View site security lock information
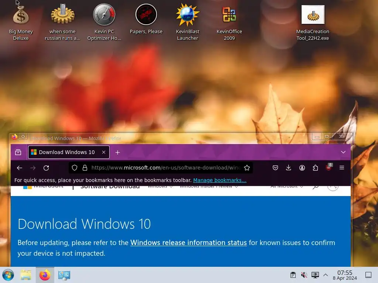This screenshot has width=378, height=283. [x=85, y=168]
